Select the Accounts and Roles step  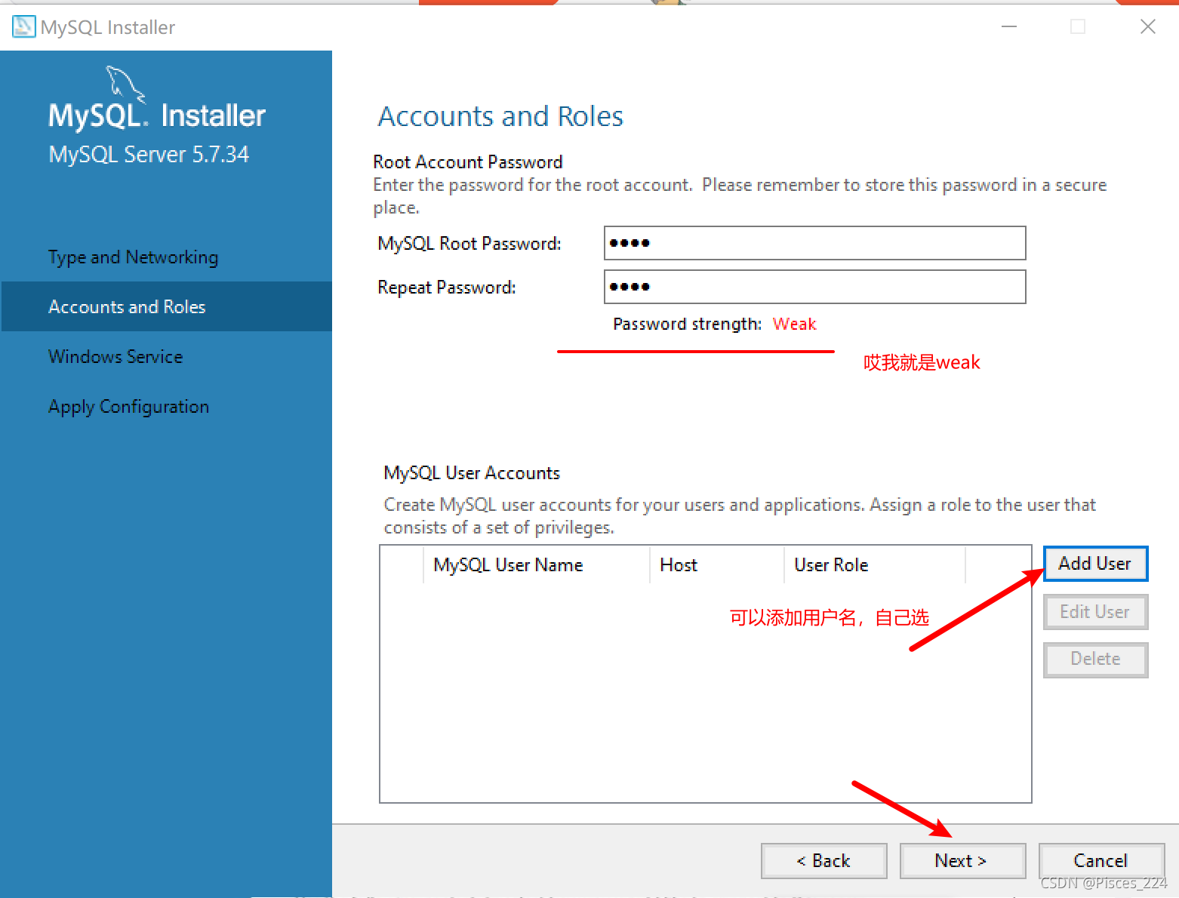(x=167, y=306)
